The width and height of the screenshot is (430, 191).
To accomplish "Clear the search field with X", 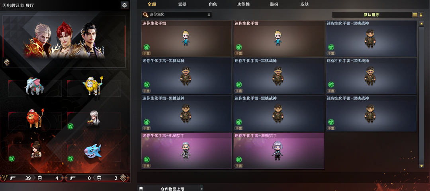I will point(209,15).
